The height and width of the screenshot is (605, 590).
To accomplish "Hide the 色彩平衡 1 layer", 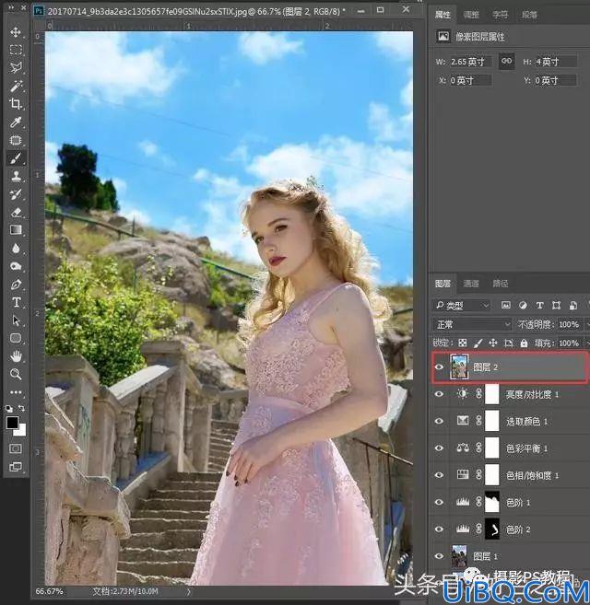I will pos(440,448).
